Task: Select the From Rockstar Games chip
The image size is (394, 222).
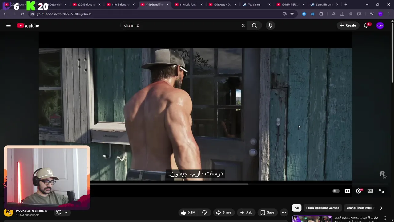Action: pos(323,208)
